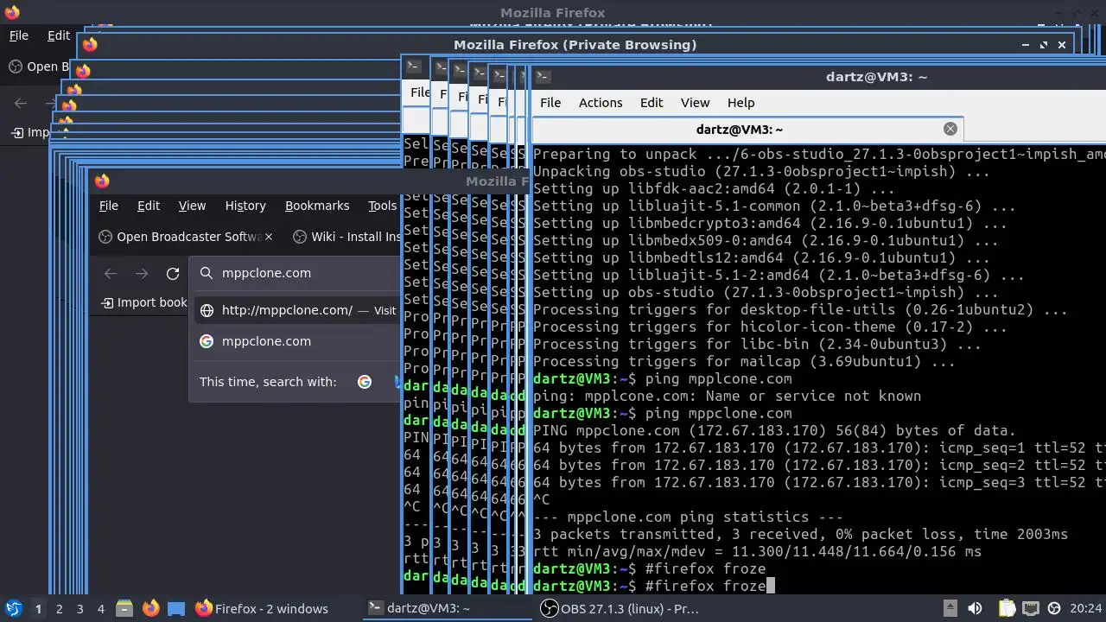Click Firefox logo of Private Browsing window
Viewport: 1106px width, 622px height.
[90, 44]
